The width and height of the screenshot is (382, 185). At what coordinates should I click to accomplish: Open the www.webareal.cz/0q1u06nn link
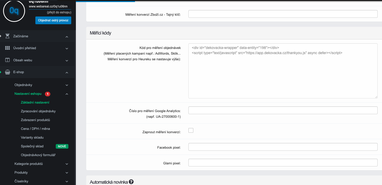pos(48,6)
